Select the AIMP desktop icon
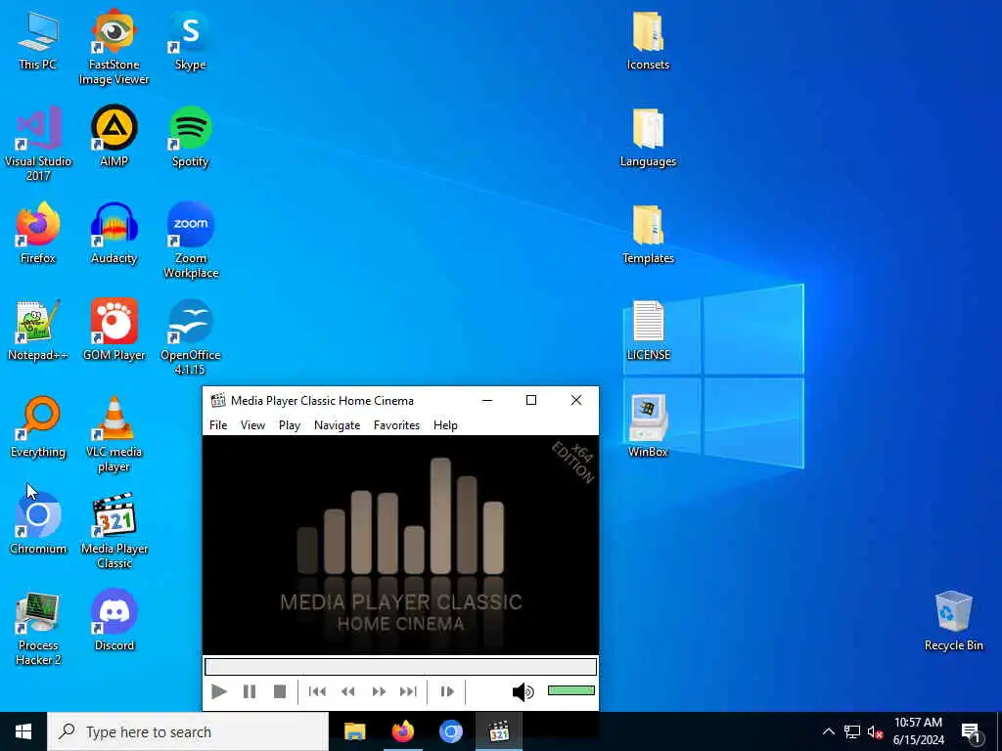The image size is (1002, 751). (114, 137)
